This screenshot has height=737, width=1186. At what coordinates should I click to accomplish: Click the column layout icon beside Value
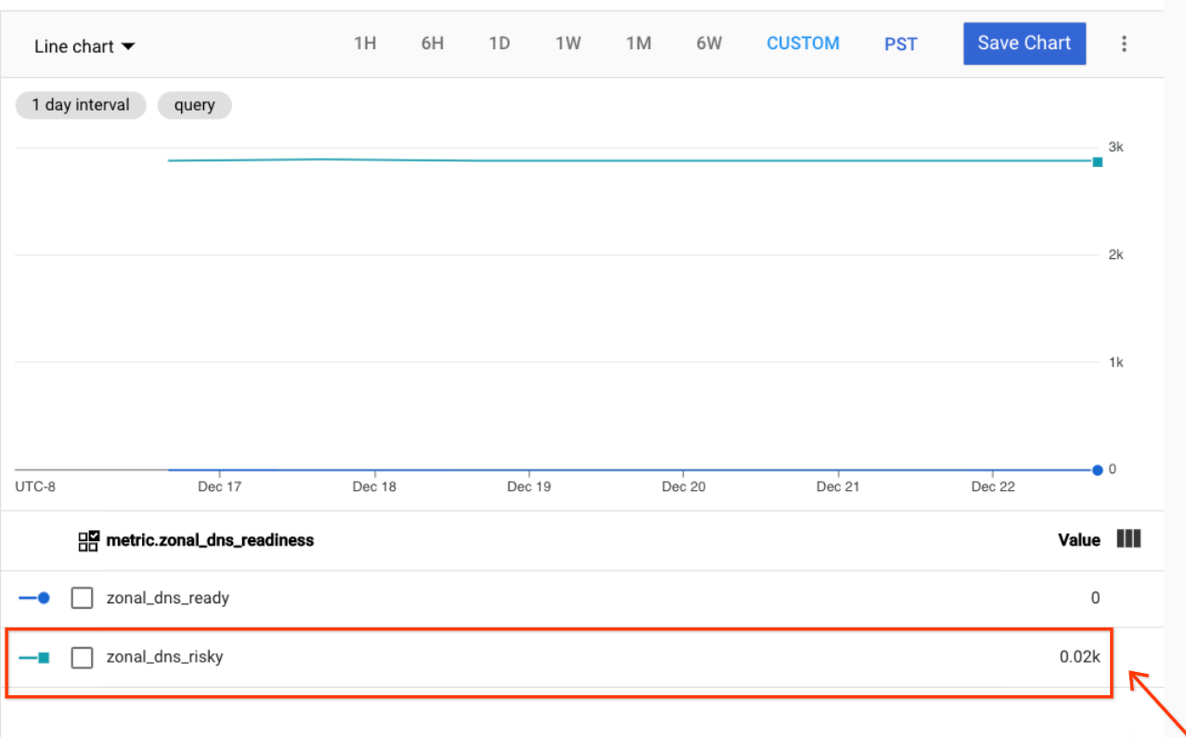[x=1128, y=539]
